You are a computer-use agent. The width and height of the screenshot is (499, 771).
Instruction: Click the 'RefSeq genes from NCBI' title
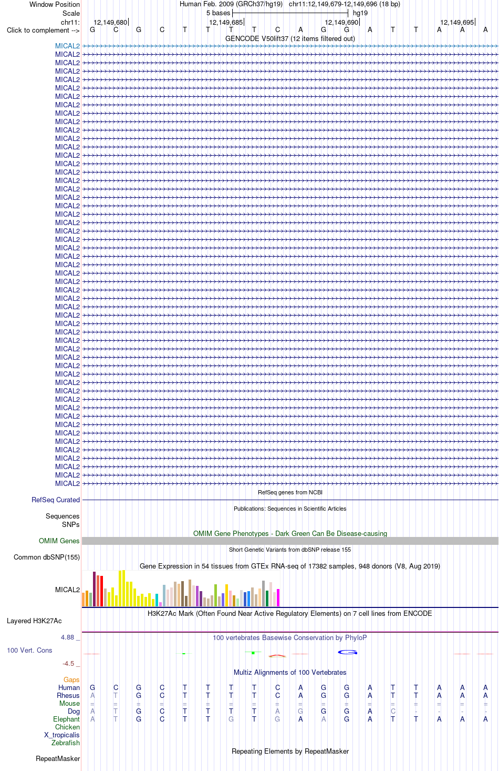click(290, 493)
